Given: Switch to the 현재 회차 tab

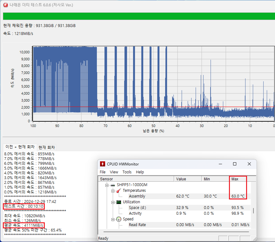Looking at the screenshot, I should click(x=47, y=147).
